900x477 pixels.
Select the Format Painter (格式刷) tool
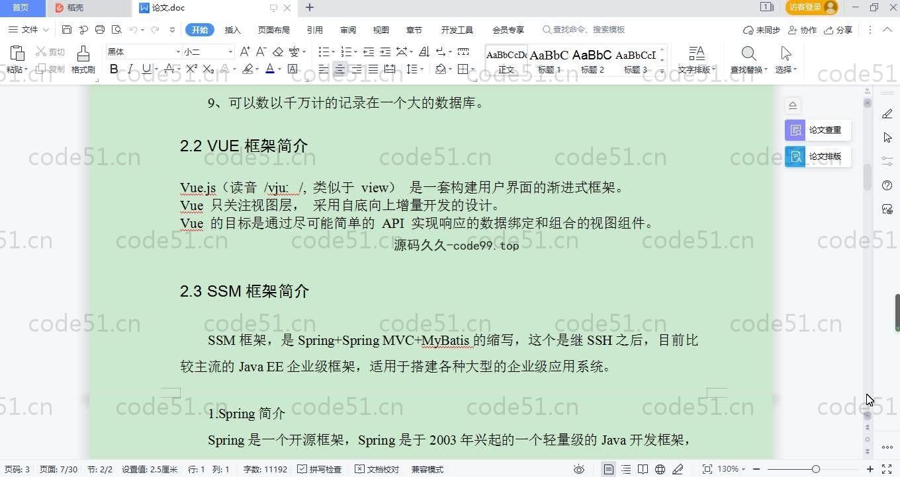click(83, 59)
